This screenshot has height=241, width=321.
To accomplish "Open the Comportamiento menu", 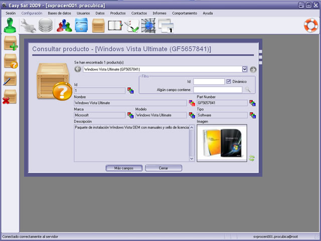I will tap(185, 13).
